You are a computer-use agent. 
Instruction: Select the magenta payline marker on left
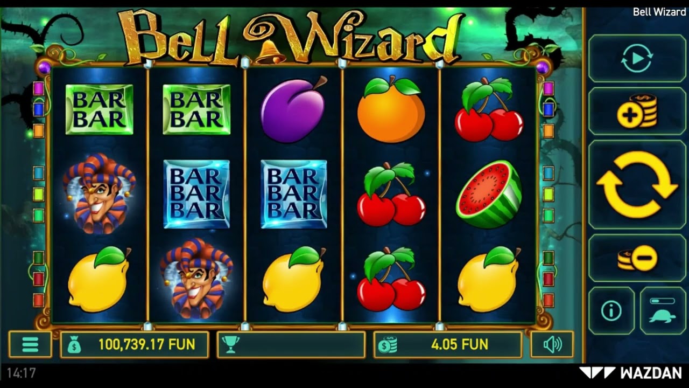pyautogui.click(x=38, y=88)
